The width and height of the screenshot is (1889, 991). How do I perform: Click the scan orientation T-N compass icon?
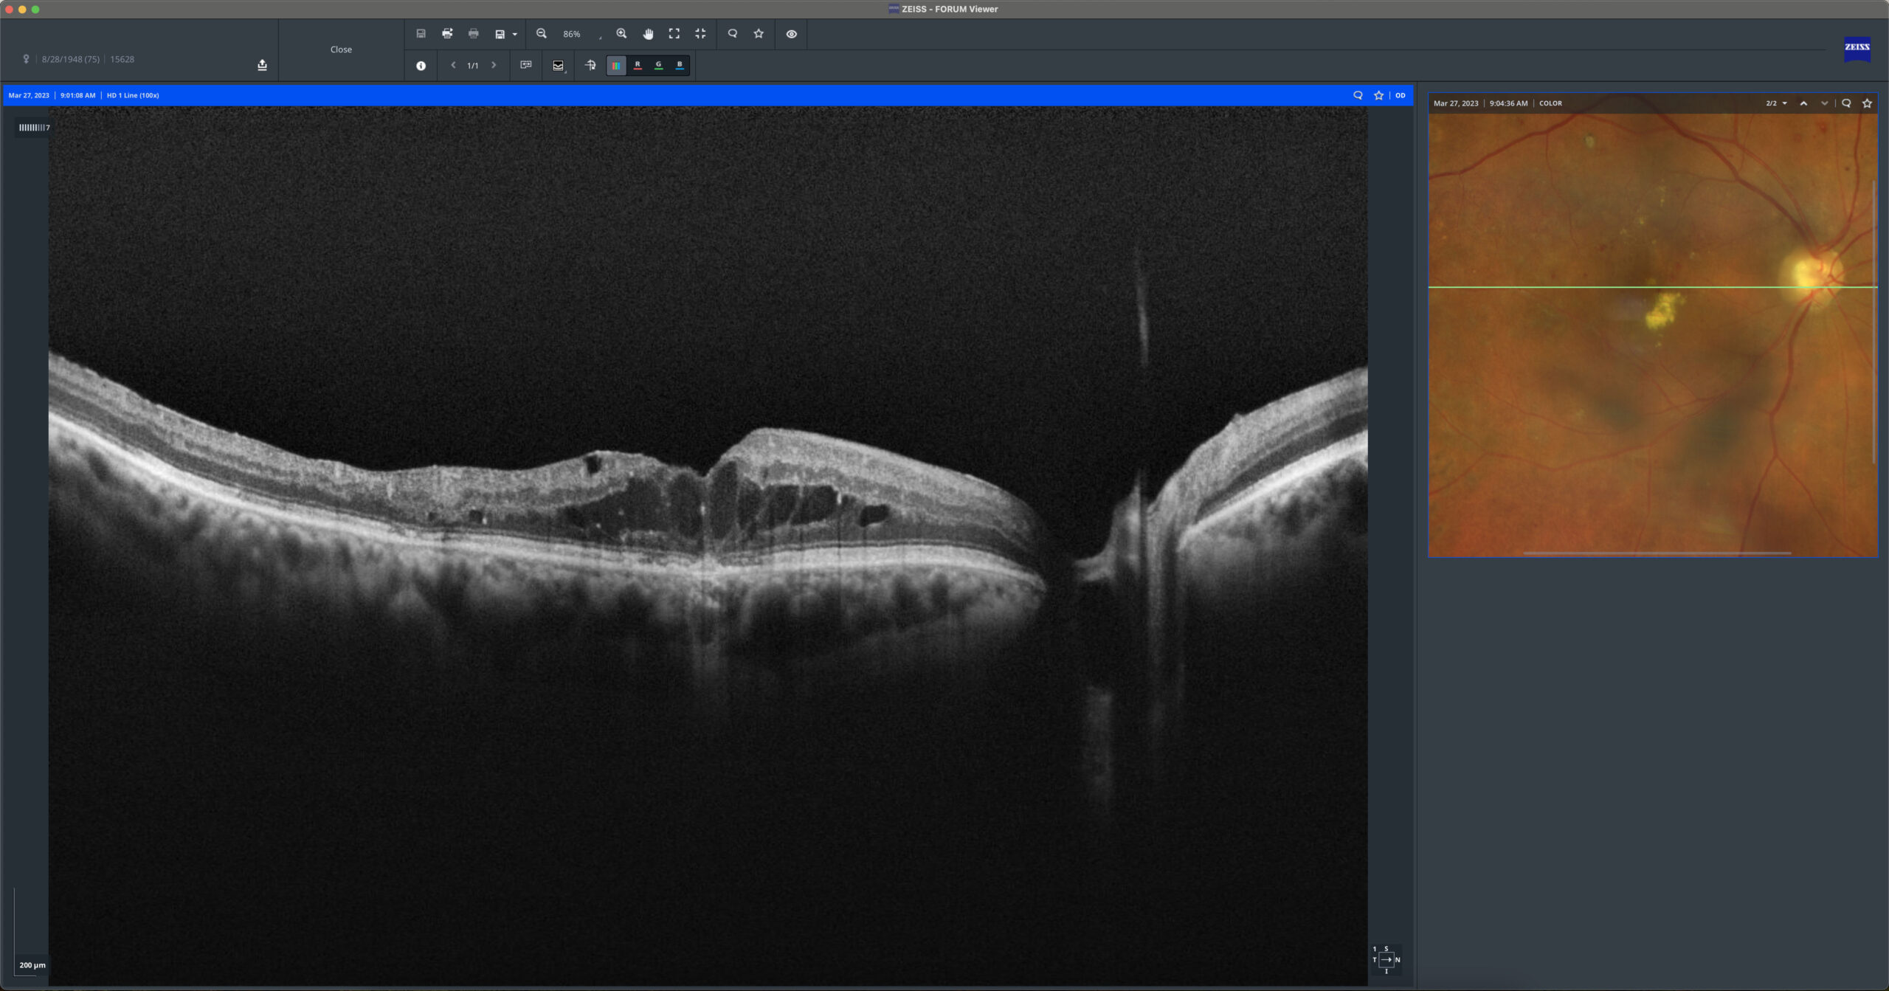pyautogui.click(x=1386, y=959)
